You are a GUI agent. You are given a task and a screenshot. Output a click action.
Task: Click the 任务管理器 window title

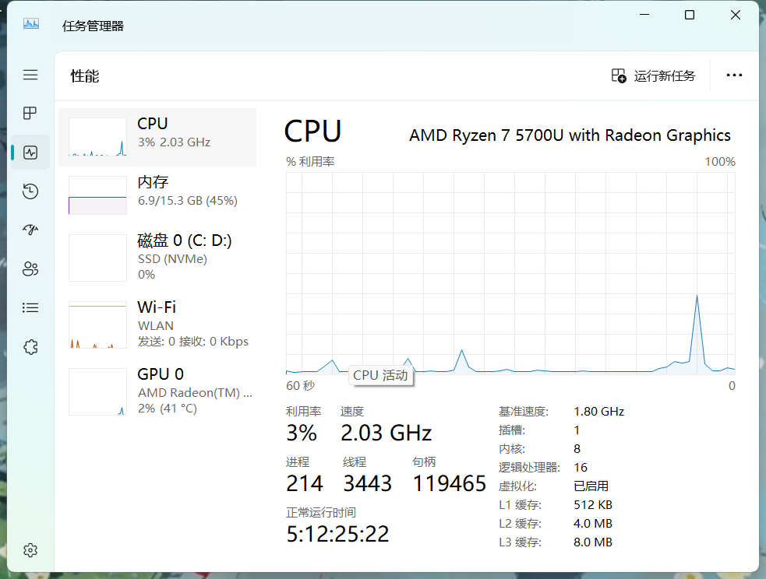[93, 26]
